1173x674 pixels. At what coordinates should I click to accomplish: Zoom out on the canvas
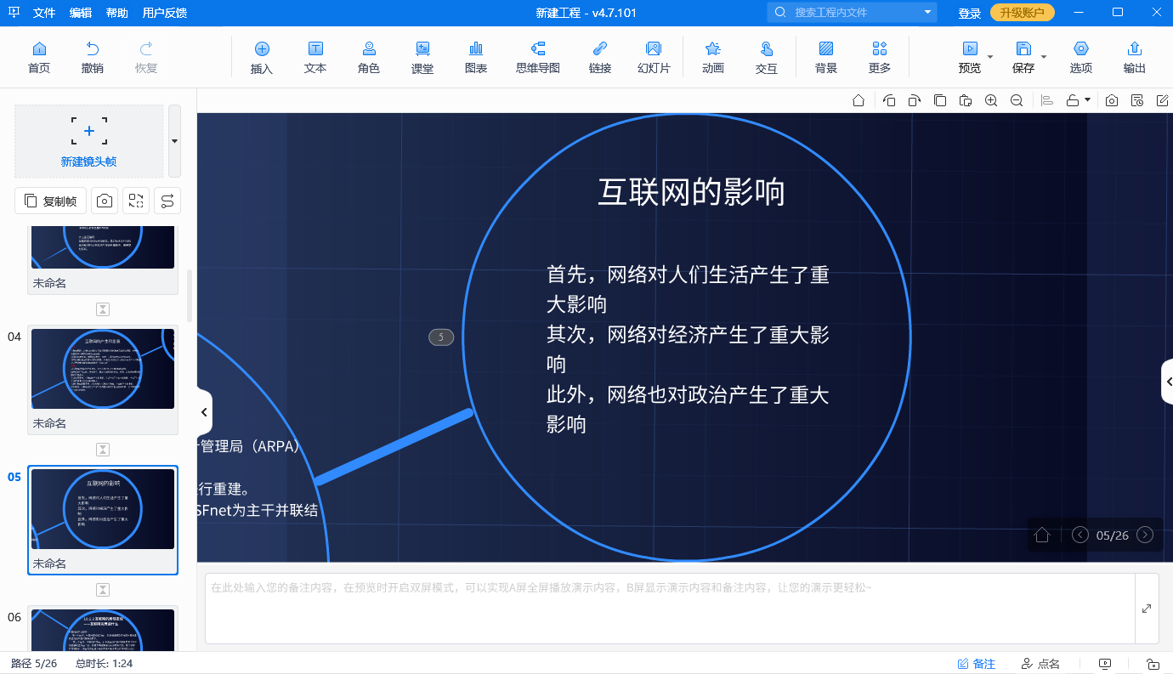pyautogui.click(x=1017, y=100)
